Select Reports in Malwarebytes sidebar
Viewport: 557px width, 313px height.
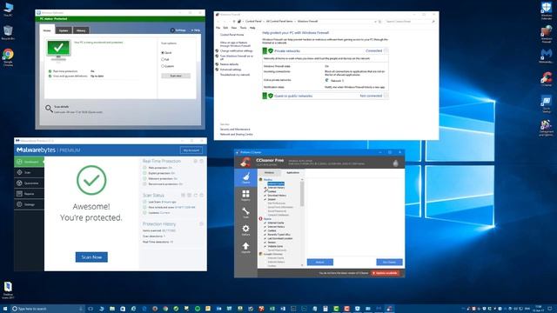coord(29,194)
